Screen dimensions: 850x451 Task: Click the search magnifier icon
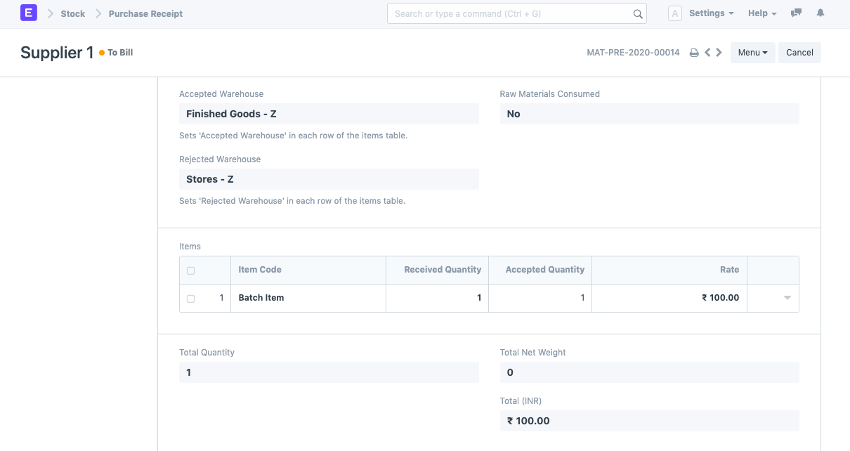click(638, 14)
